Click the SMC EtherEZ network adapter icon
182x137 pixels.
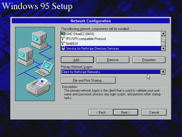pyautogui.click(x=63, y=34)
